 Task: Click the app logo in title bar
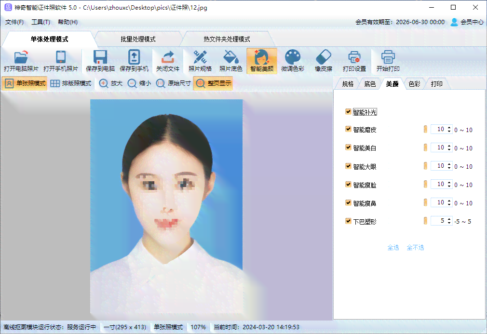[8, 7]
